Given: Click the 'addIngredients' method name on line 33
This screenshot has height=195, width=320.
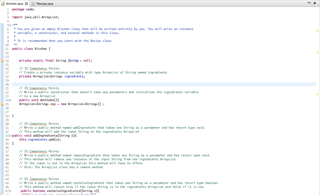Looking at the screenshot, I should pos(45,136).
